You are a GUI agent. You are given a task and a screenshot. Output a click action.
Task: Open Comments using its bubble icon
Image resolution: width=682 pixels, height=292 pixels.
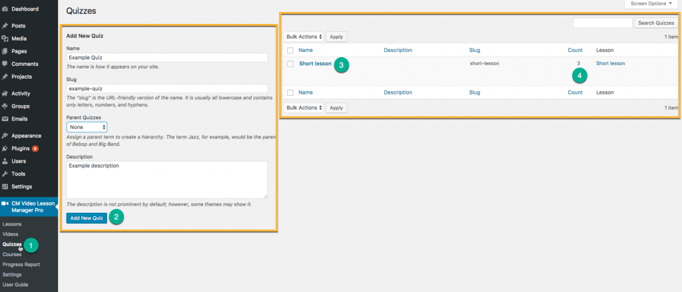point(5,64)
